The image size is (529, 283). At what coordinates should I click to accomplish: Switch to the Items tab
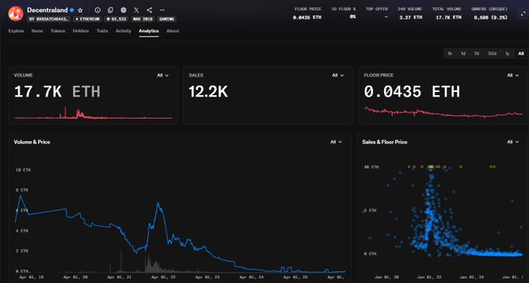click(x=37, y=30)
